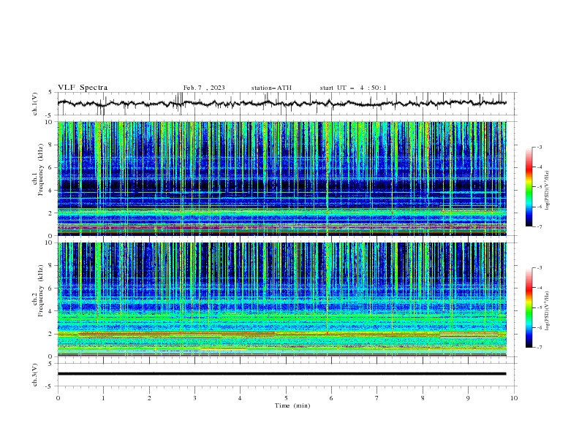Click time axis tick label "0"
Viewport: 579px width, 447px height.
point(58,398)
